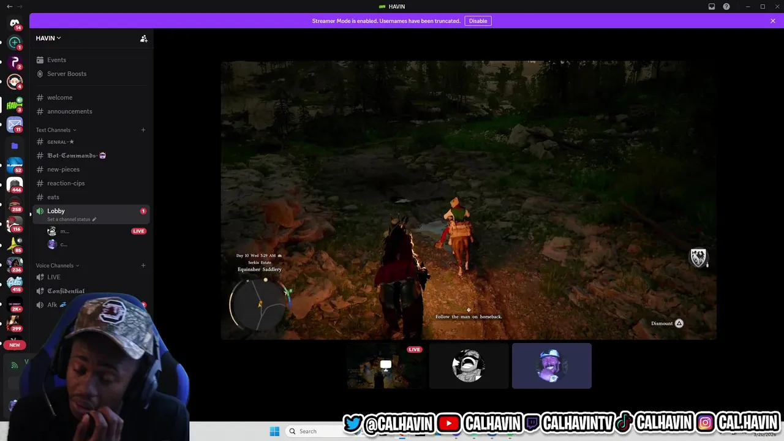Open server icon with badge 4
This screenshot has height=441, width=784.
tap(15, 82)
